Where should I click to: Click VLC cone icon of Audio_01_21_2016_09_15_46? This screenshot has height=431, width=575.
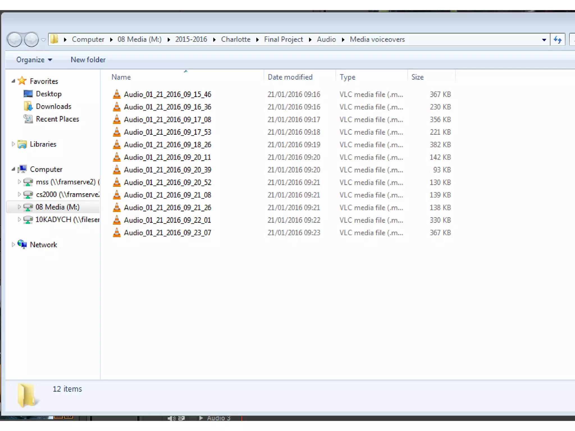pyautogui.click(x=117, y=94)
